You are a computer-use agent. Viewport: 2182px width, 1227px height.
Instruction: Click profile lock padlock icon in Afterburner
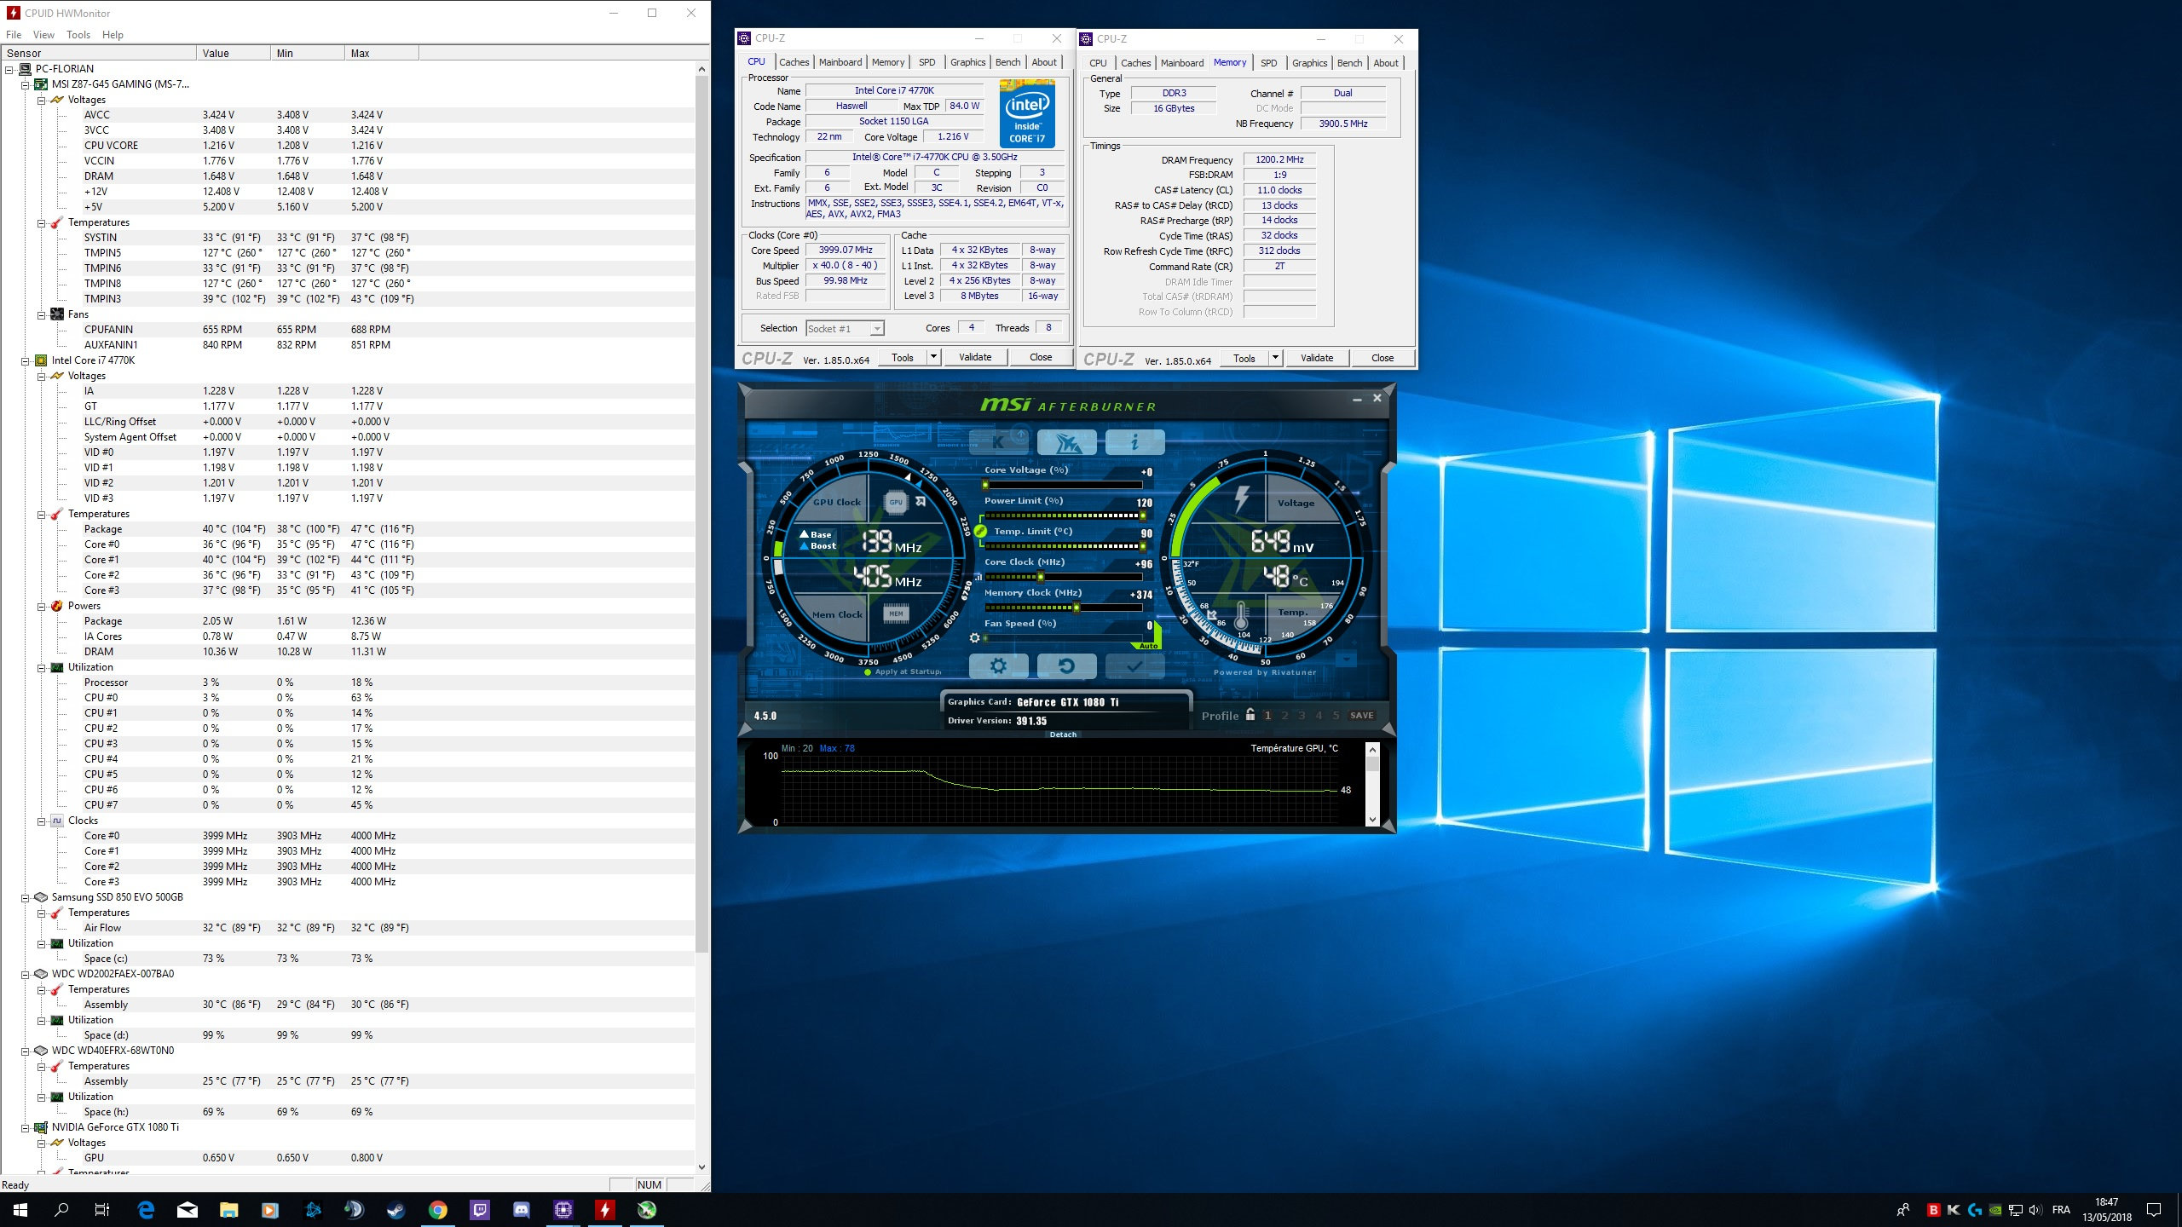[x=1250, y=715]
